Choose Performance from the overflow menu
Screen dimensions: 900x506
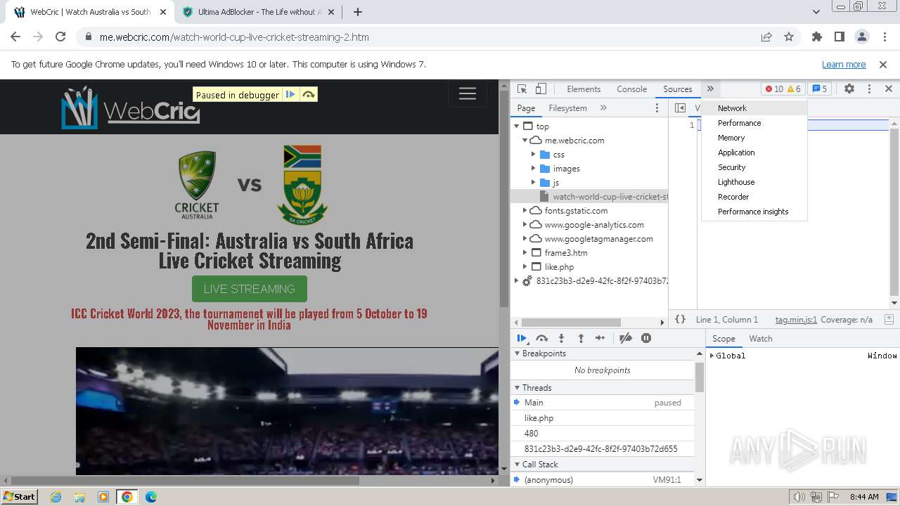754,123
